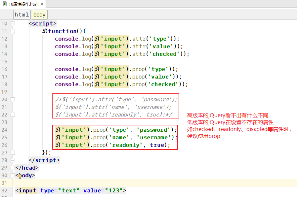Click $('input') selector on line 18
The width and height of the screenshot is (297, 197).
point(111,84)
